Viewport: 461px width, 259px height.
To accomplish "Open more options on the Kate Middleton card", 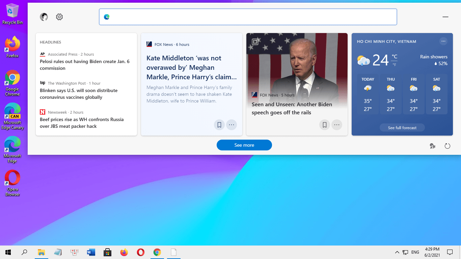I will pos(232,125).
